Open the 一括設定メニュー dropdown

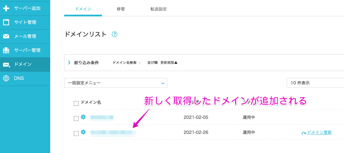(x=116, y=83)
